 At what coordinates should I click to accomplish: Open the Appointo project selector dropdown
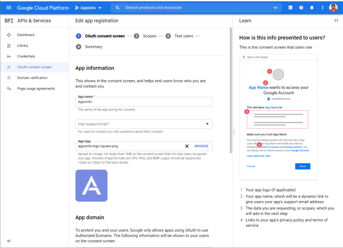click(88, 8)
